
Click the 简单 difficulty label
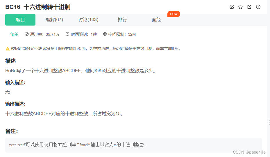pos(14,34)
